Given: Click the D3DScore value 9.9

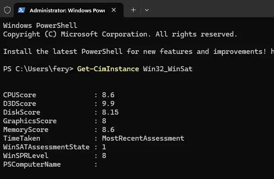Looking at the screenshot, I should tap(108, 104).
